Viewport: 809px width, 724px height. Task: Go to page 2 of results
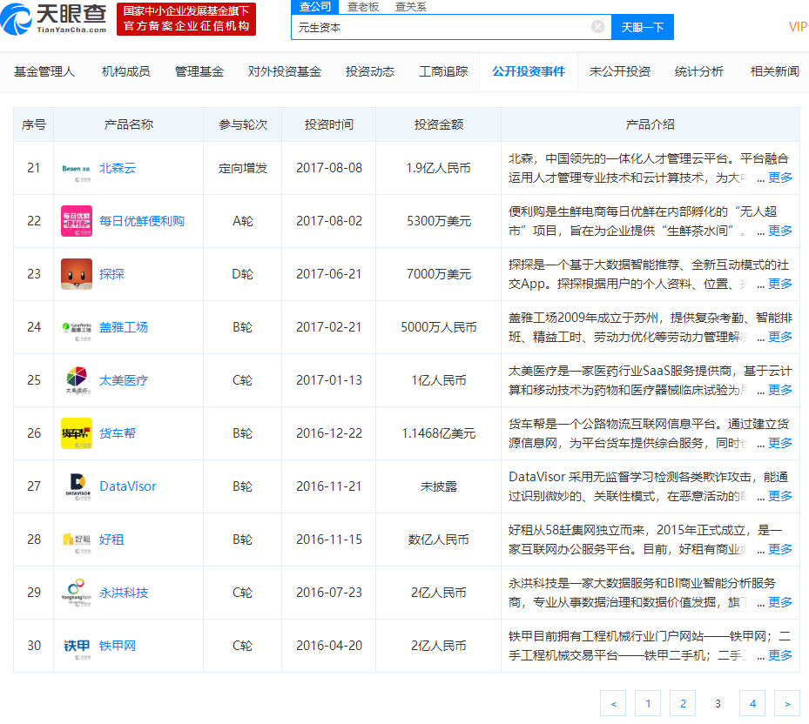(683, 703)
